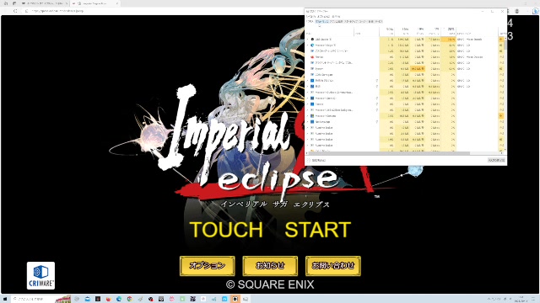Select the highlighted プロセス tab in Task Manager
This screenshot has height=303, width=540.
tap(321, 21)
